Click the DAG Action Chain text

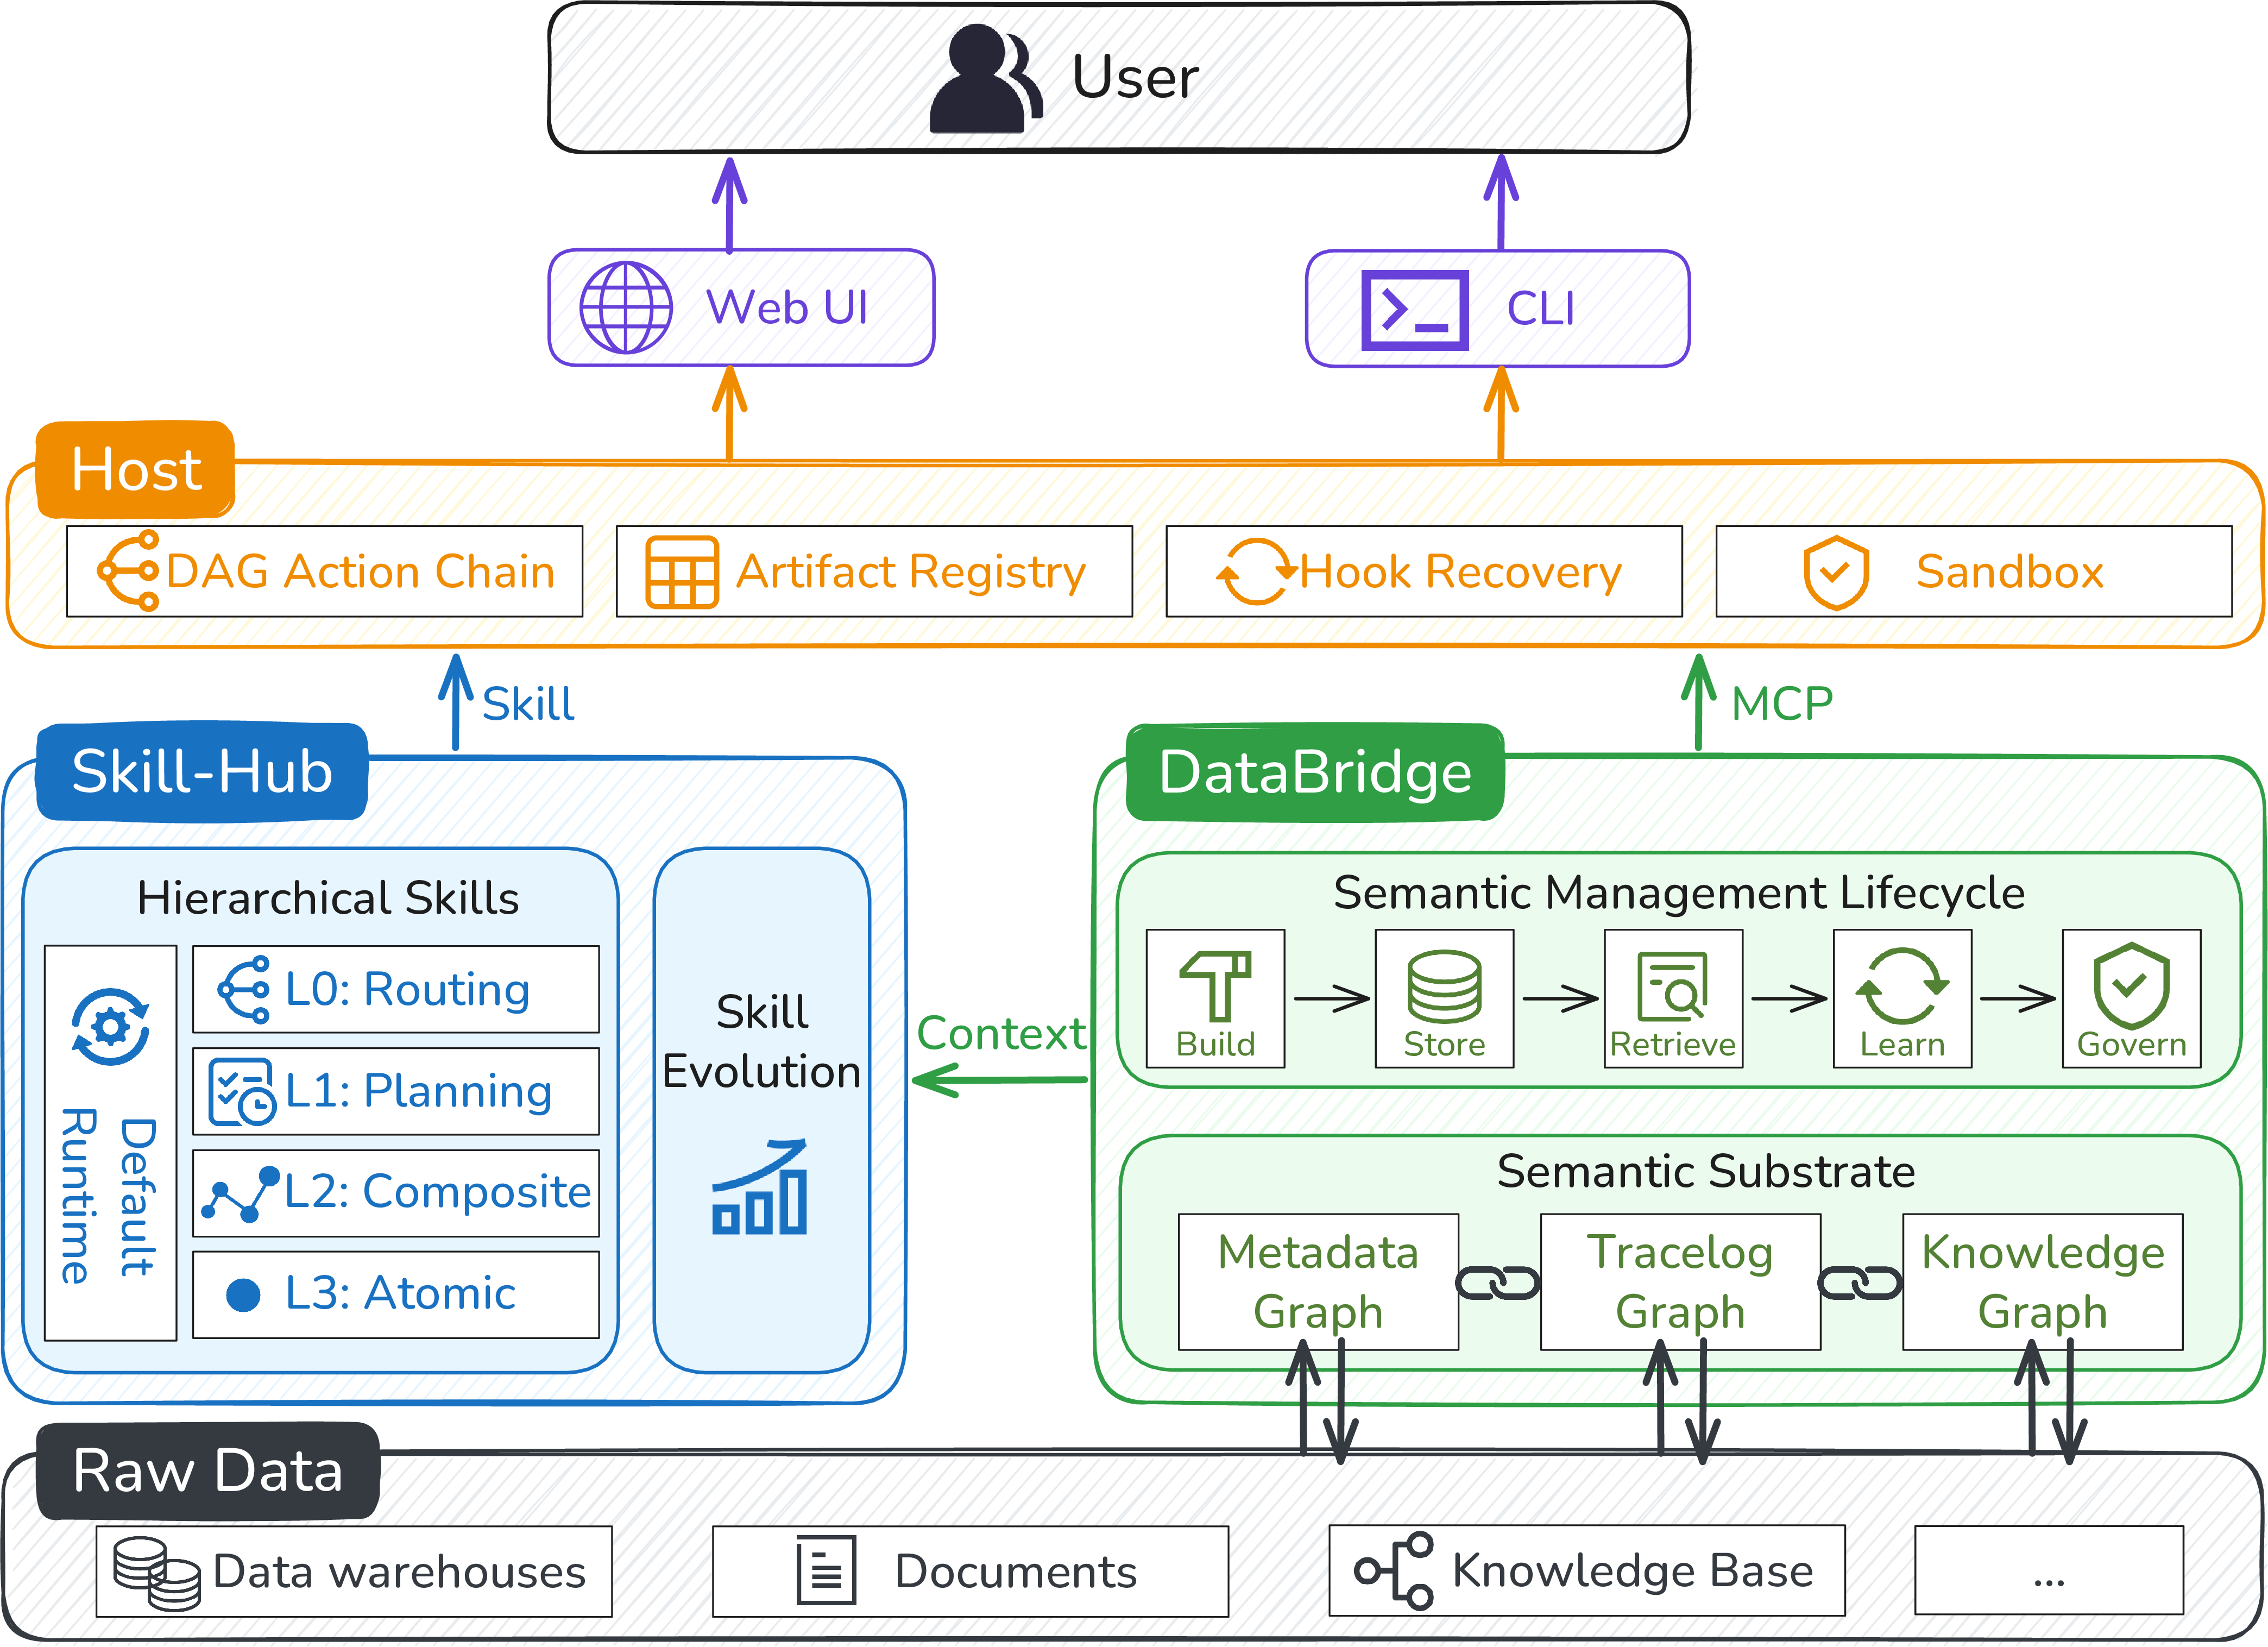360,572
